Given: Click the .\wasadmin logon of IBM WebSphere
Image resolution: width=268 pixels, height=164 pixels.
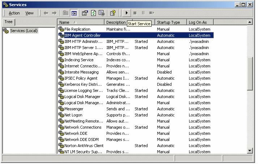Looking at the screenshot, I should [x=199, y=54].
